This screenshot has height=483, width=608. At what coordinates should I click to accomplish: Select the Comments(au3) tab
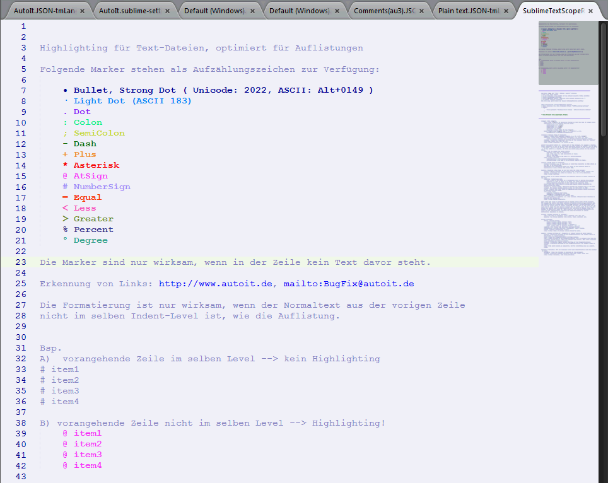pyautogui.click(x=383, y=11)
